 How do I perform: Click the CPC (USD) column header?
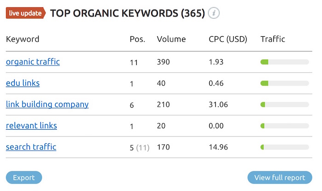228,39
